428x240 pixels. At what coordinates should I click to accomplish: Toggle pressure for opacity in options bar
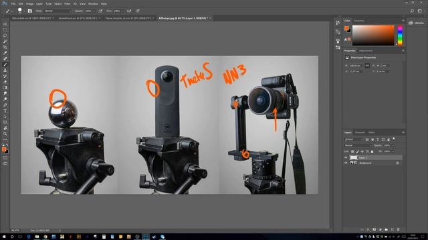[x=101, y=11]
